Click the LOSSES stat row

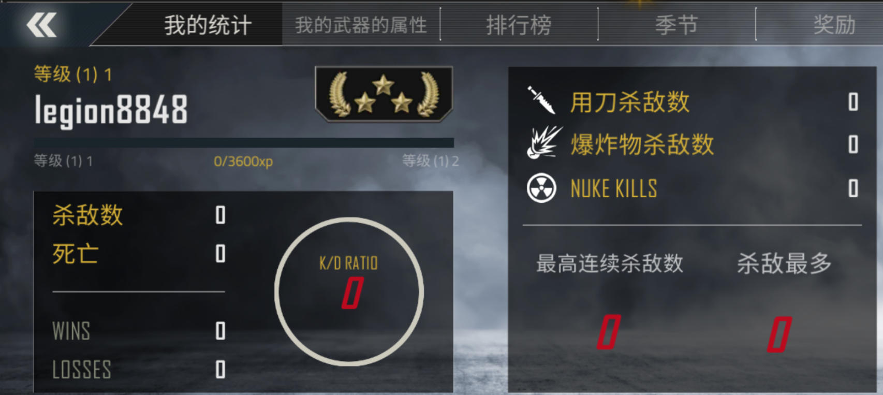139,370
